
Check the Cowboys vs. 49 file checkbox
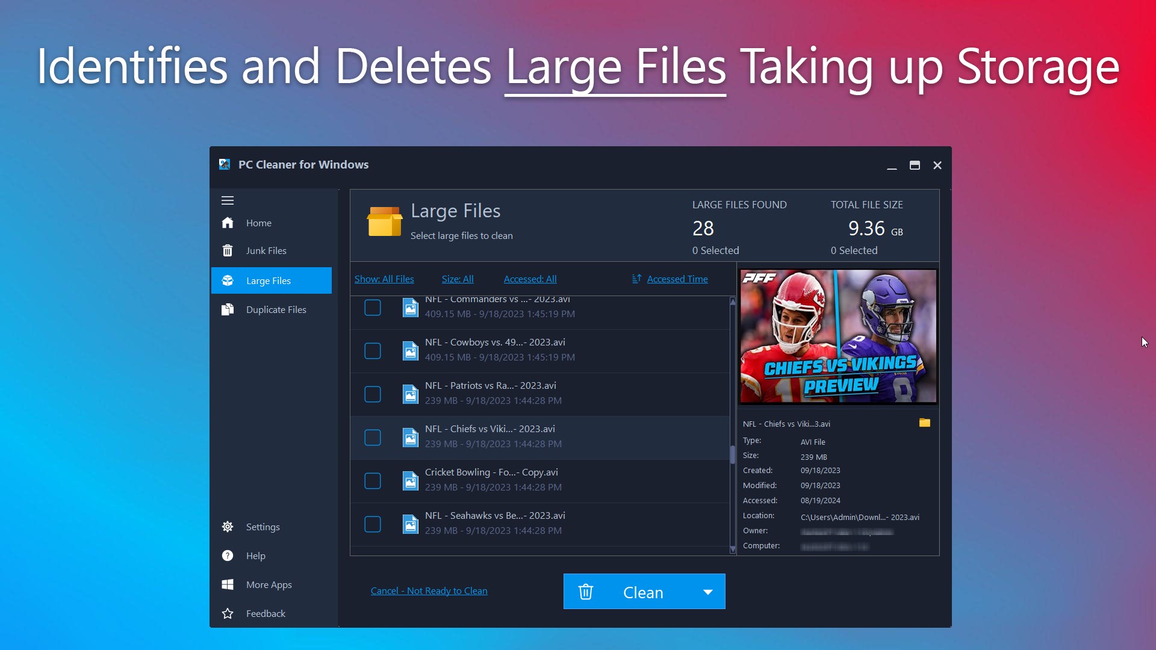373,351
